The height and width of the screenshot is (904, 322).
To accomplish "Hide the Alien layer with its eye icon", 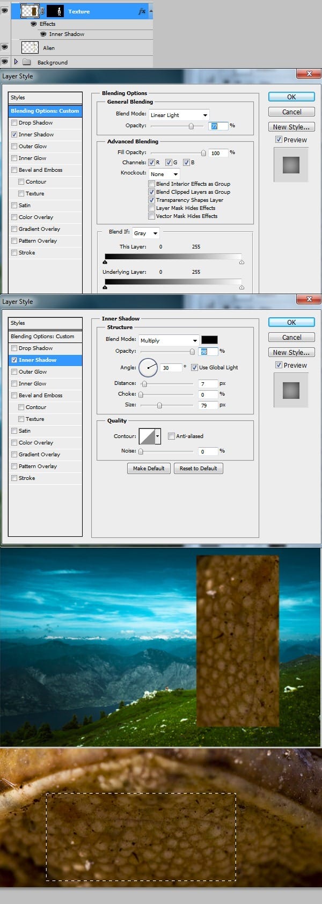I will click(5, 48).
